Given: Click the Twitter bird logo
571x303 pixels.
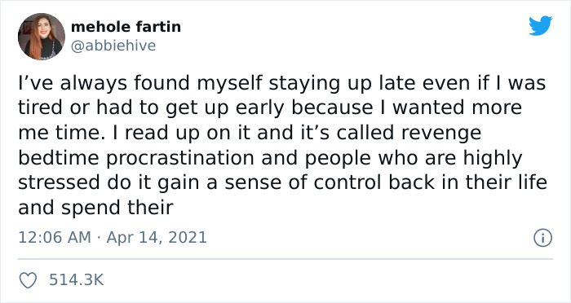Looking at the screenshot, I should click(540, 25).
